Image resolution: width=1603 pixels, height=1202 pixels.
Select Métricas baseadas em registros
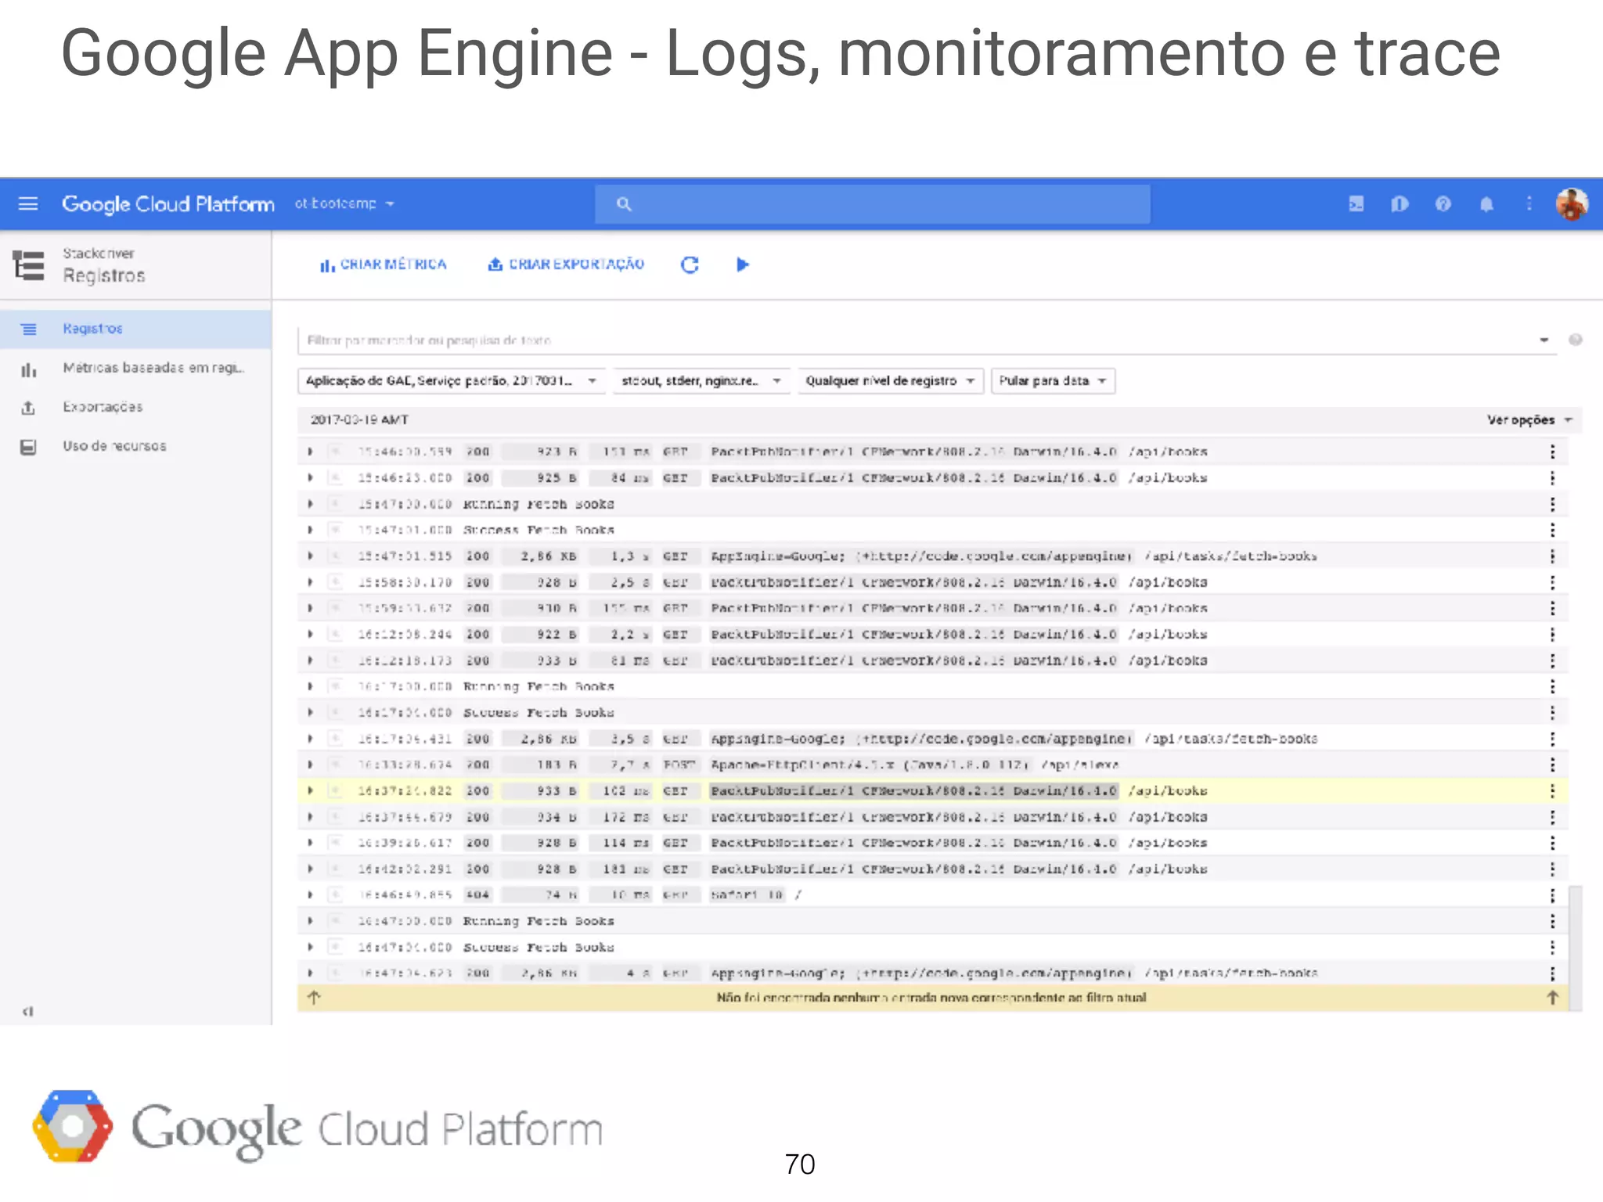pos(135,369)
